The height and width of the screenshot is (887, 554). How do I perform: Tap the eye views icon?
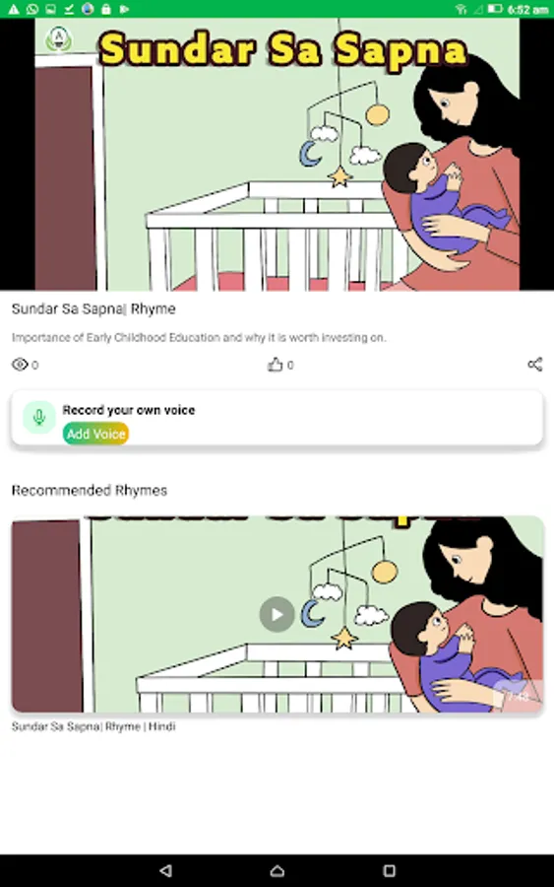click(20, 365)
